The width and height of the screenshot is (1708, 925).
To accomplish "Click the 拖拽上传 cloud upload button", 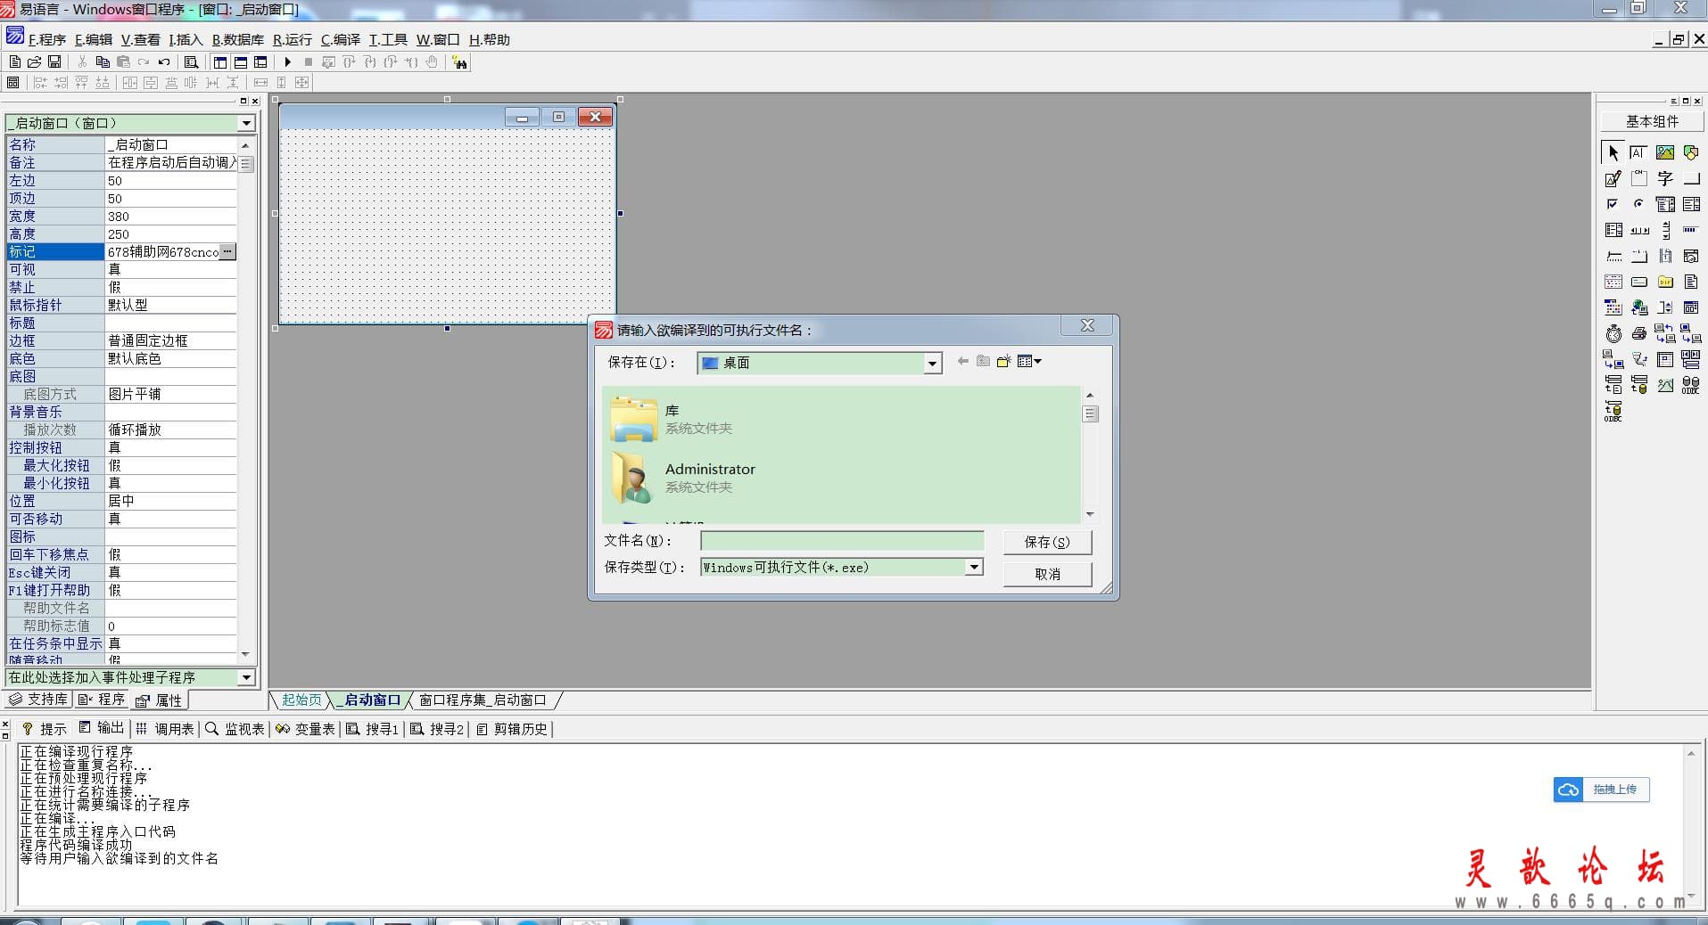I will point(1601,789).
